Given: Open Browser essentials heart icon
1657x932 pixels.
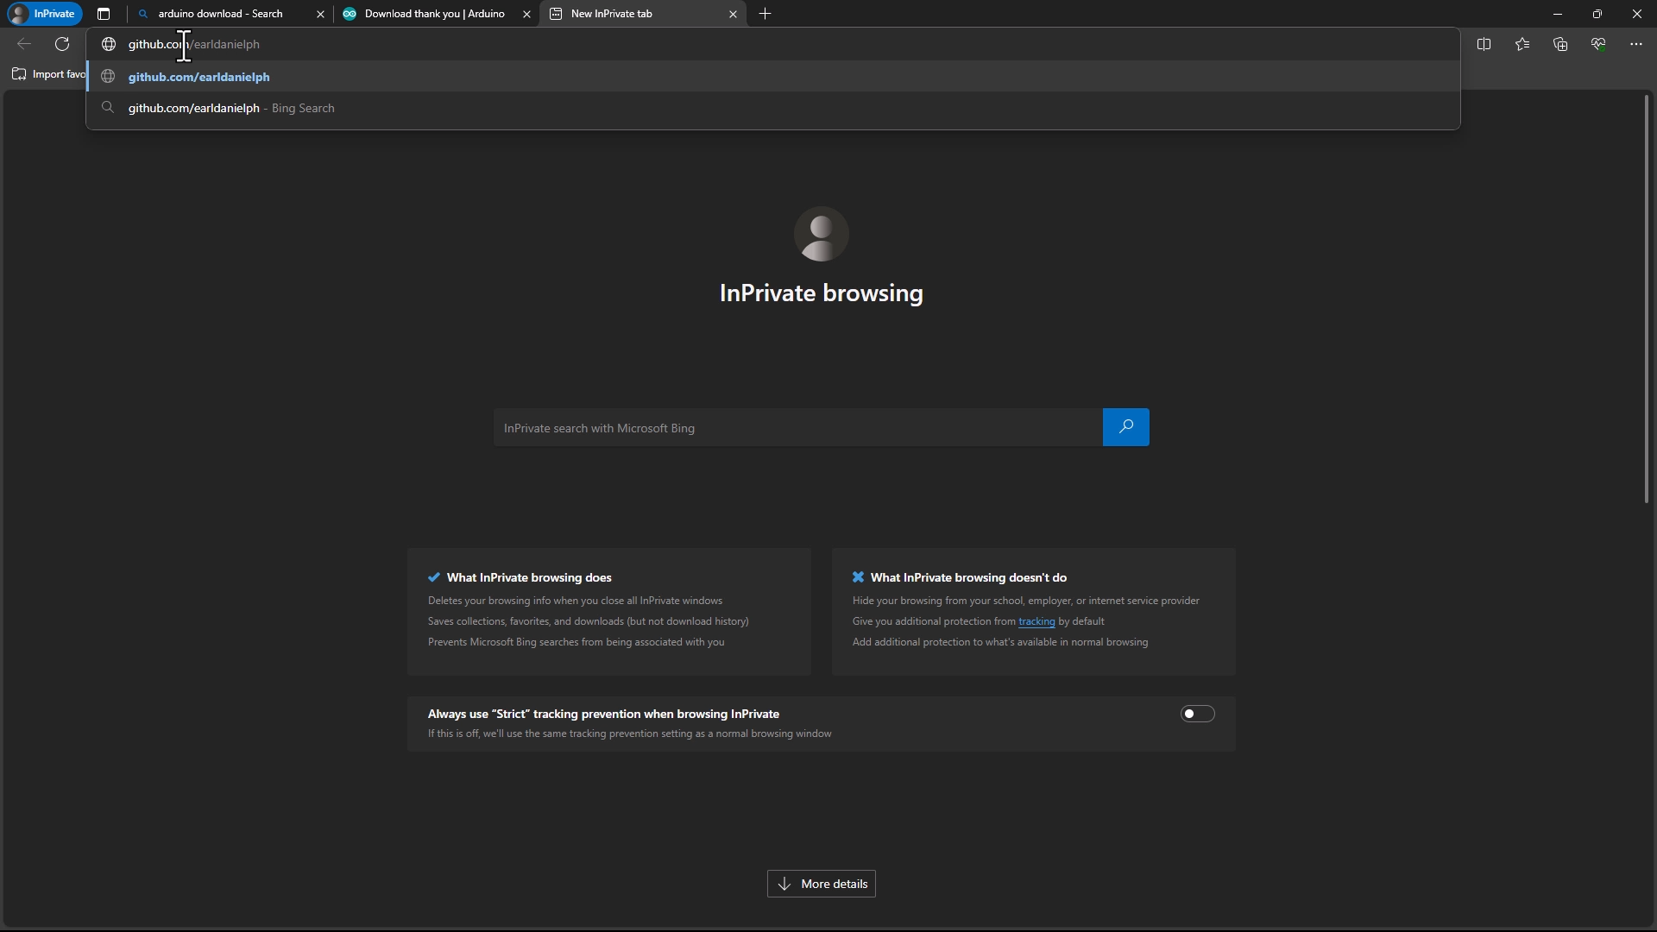Looking at the screenshot, I should (x=1598, y=44).
